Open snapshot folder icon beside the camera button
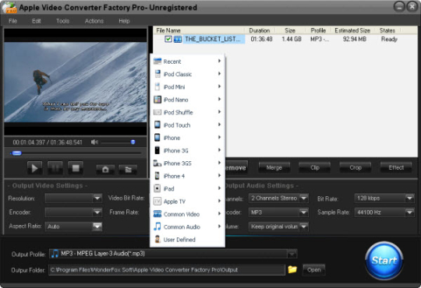Image resolution: width=421 pixels, height=288 pixels. coord(128,169)
